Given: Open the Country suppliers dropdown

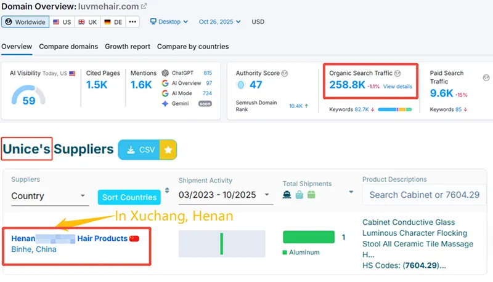Looking at the screenshot, I should point(49,196).
